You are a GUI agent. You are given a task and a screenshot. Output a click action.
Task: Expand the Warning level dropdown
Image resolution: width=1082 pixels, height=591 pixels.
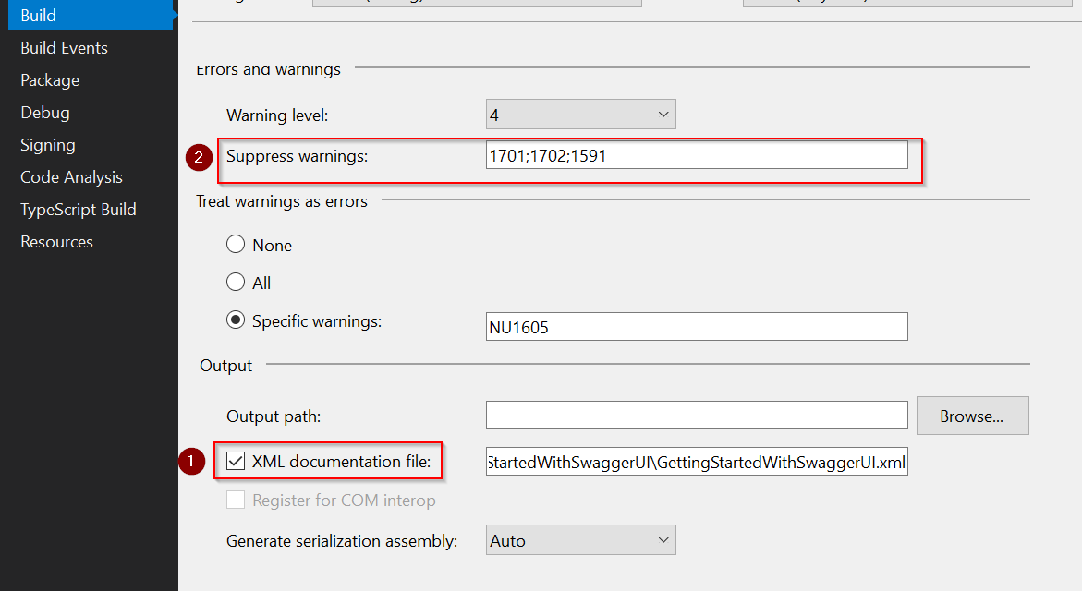tap(580, 115)
